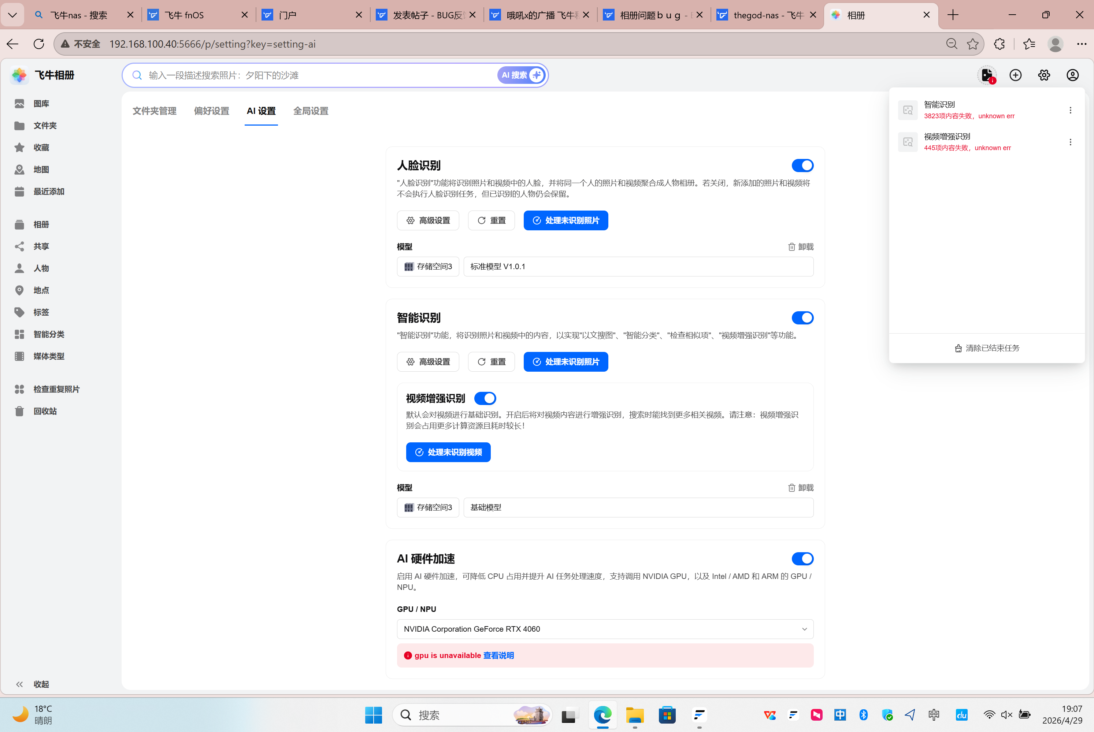Open 人物 (People) in the sidebar

(41, 268)
